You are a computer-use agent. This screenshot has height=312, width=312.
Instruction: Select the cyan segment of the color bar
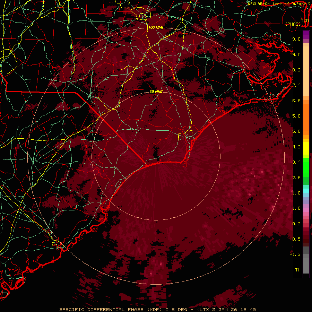[306, 190]
